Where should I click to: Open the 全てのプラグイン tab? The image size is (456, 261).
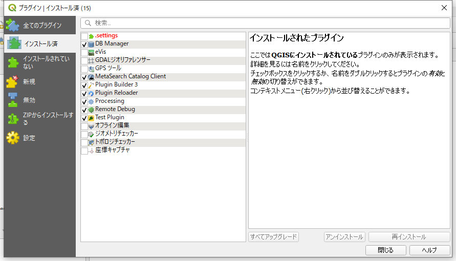(40, 25)
